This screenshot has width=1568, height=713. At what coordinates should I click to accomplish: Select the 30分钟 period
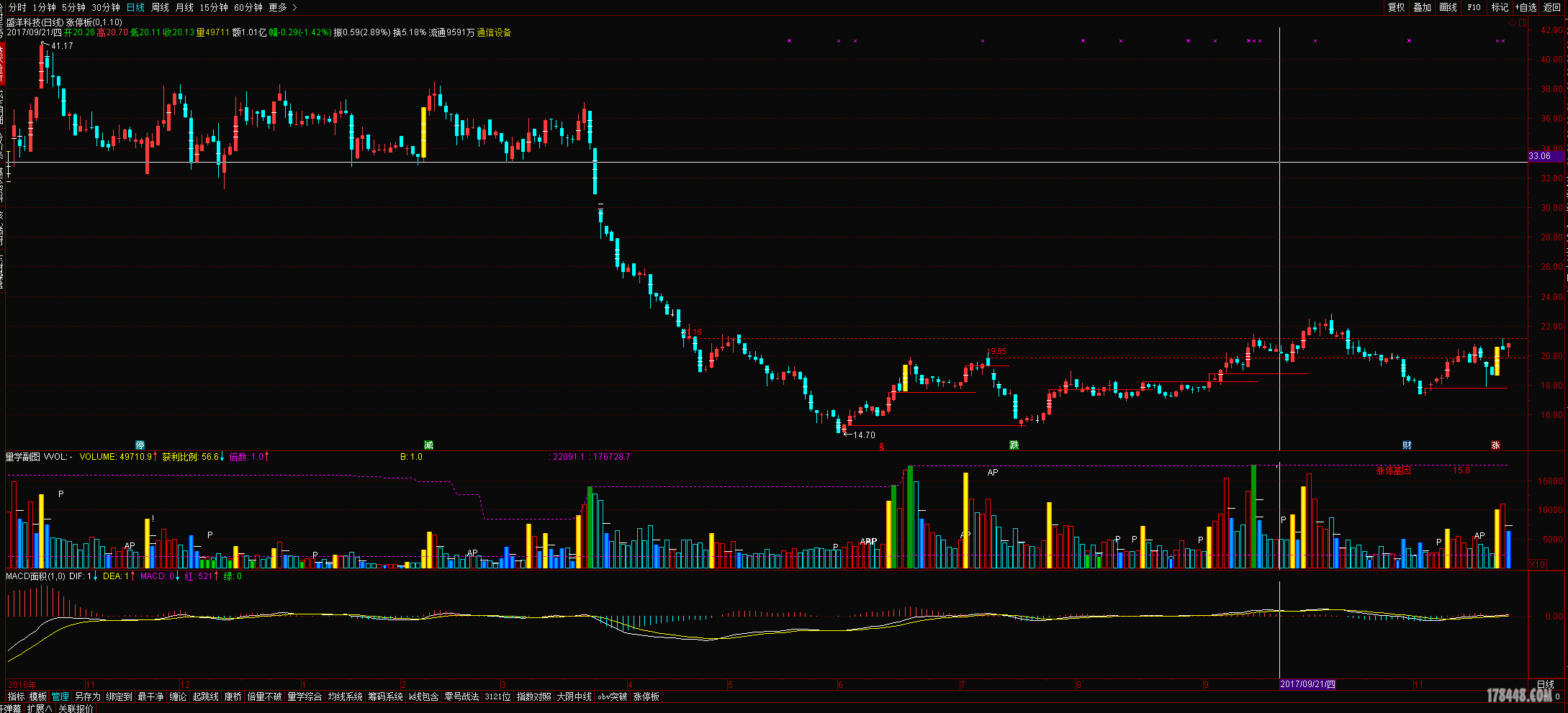tap(106, 7)
